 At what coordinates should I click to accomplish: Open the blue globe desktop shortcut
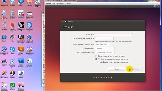coord(21,3)
